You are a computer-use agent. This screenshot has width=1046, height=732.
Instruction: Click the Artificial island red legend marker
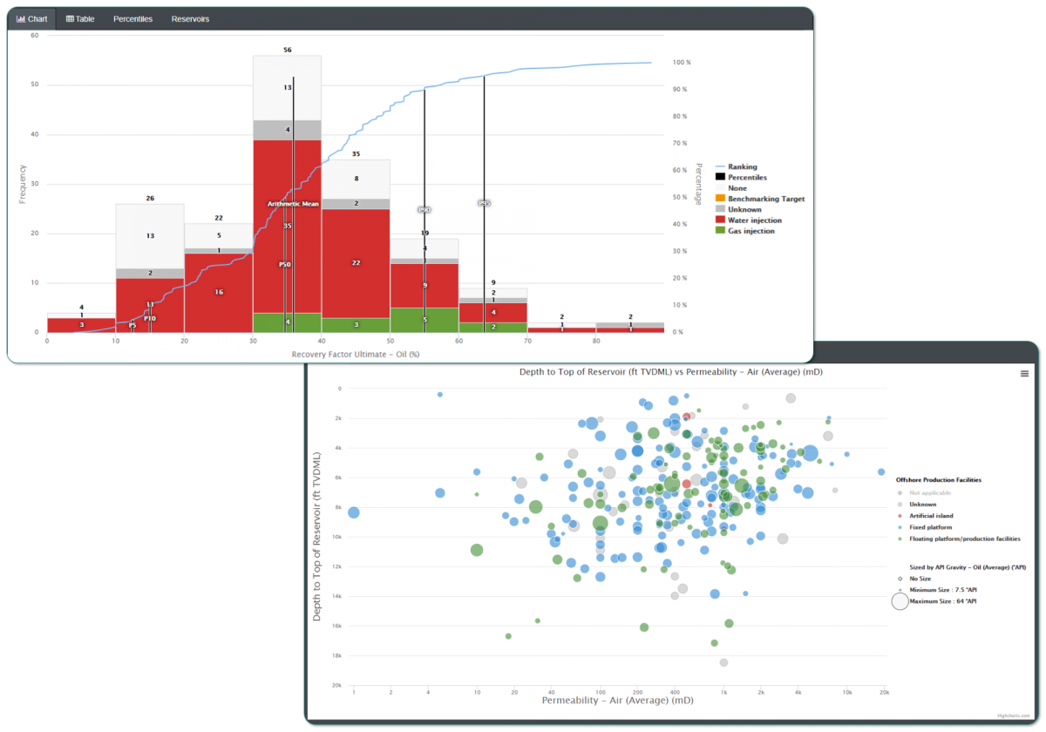pos(900,516)
